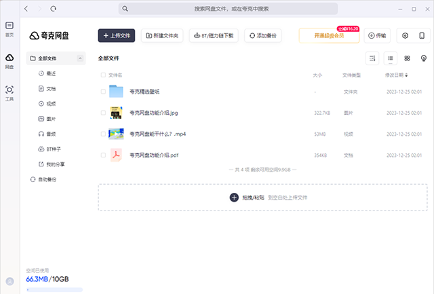Open 最近 recent files
This screenshot has height=294, width=434.
coord(47,73)
